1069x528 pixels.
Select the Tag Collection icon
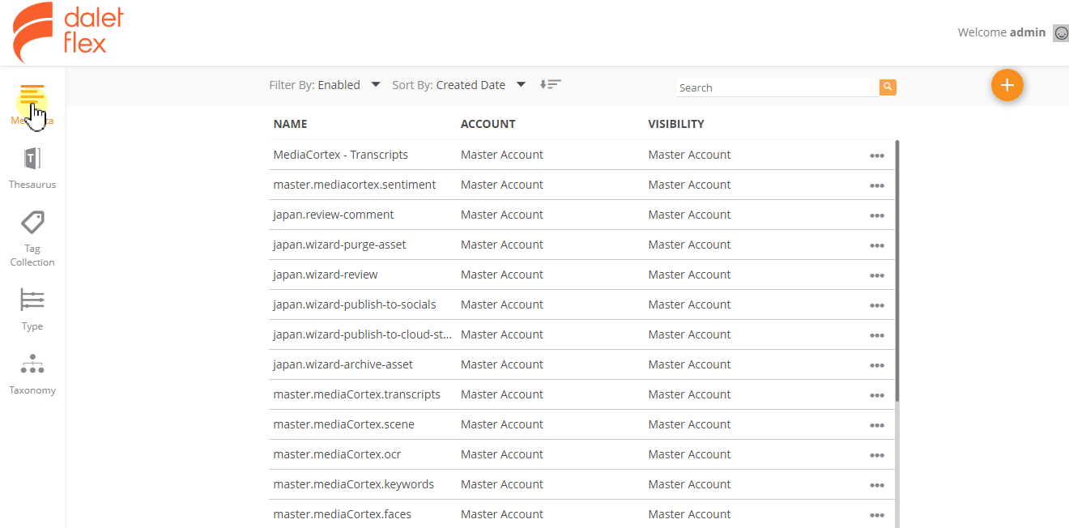(x=32, y=222)
